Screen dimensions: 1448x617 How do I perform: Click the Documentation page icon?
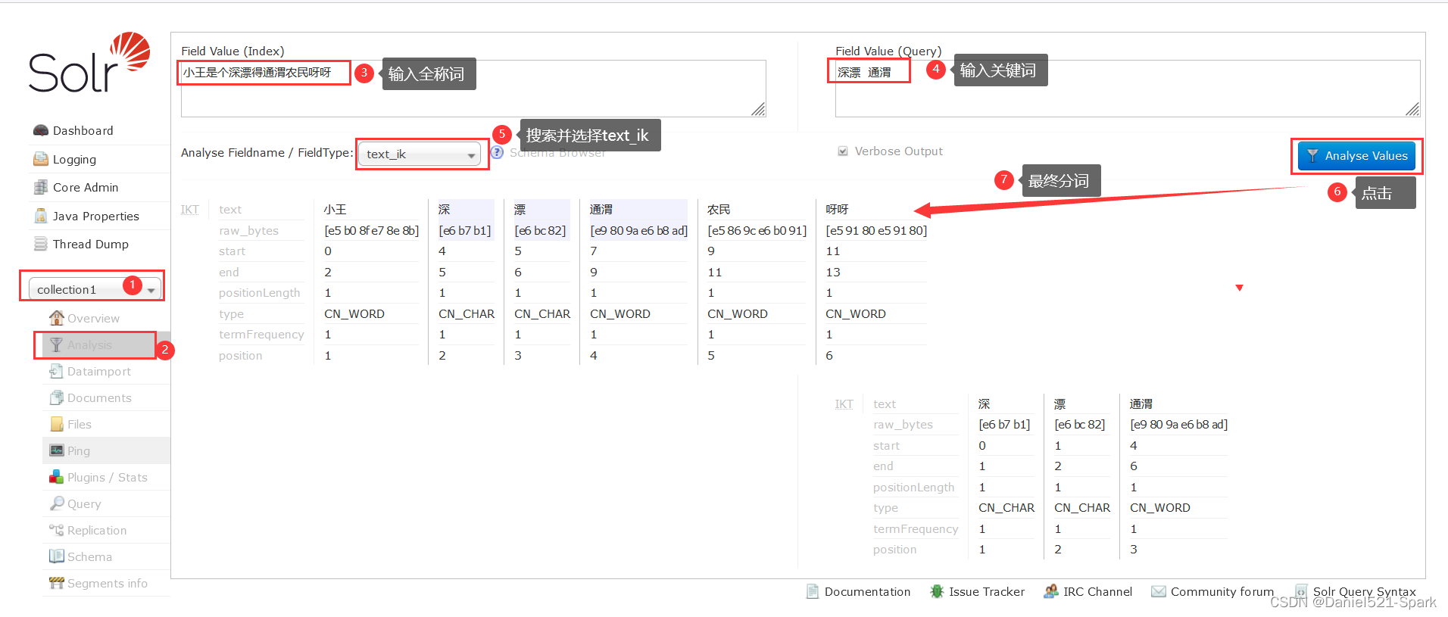point(813,591)
